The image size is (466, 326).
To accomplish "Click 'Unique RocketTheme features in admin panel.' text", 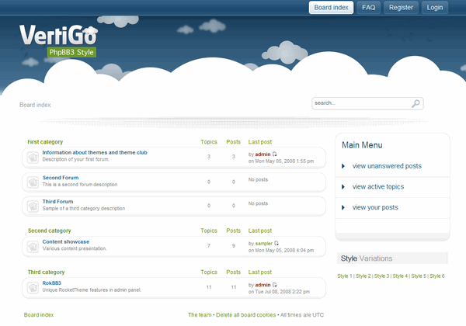I will coord(92,290).
